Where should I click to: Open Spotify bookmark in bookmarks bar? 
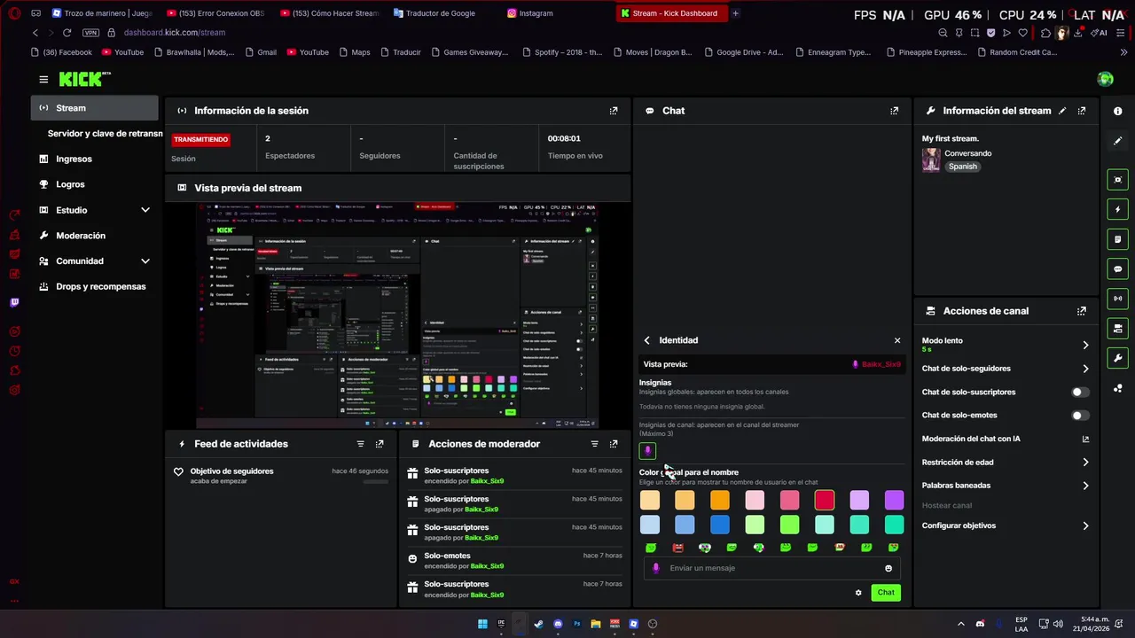(x=561, y=52)
